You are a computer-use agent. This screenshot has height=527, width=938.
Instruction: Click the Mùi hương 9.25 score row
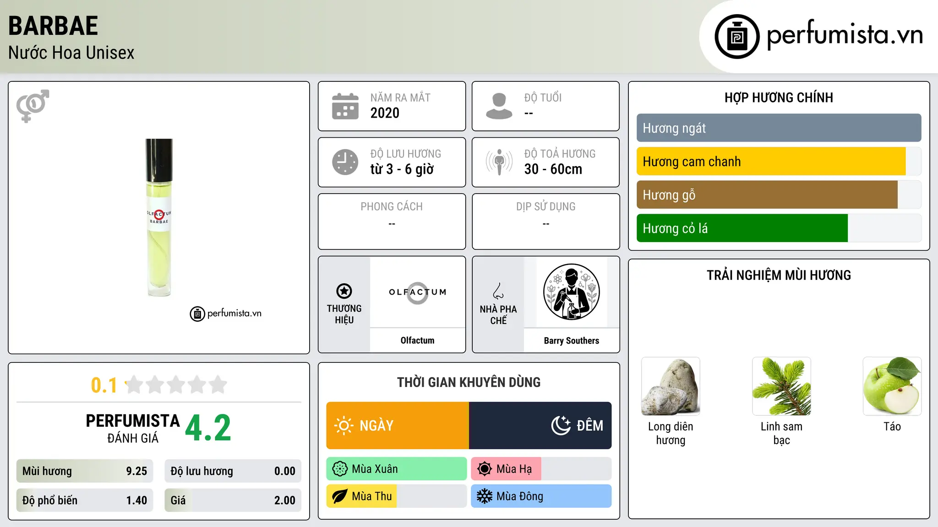click(85, 471)
